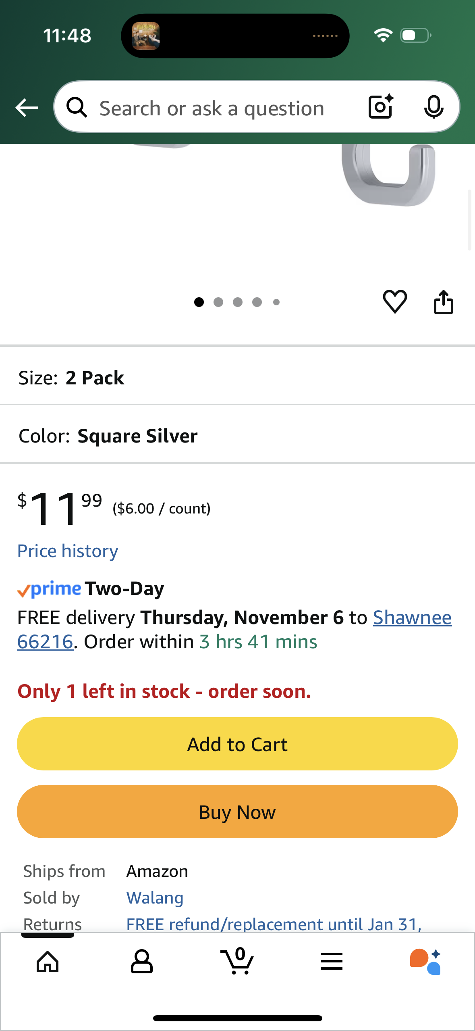Screen dimensions: 475x1031
Task: Open the hamburger menu in bottom bar
Action: click(331, 962)
